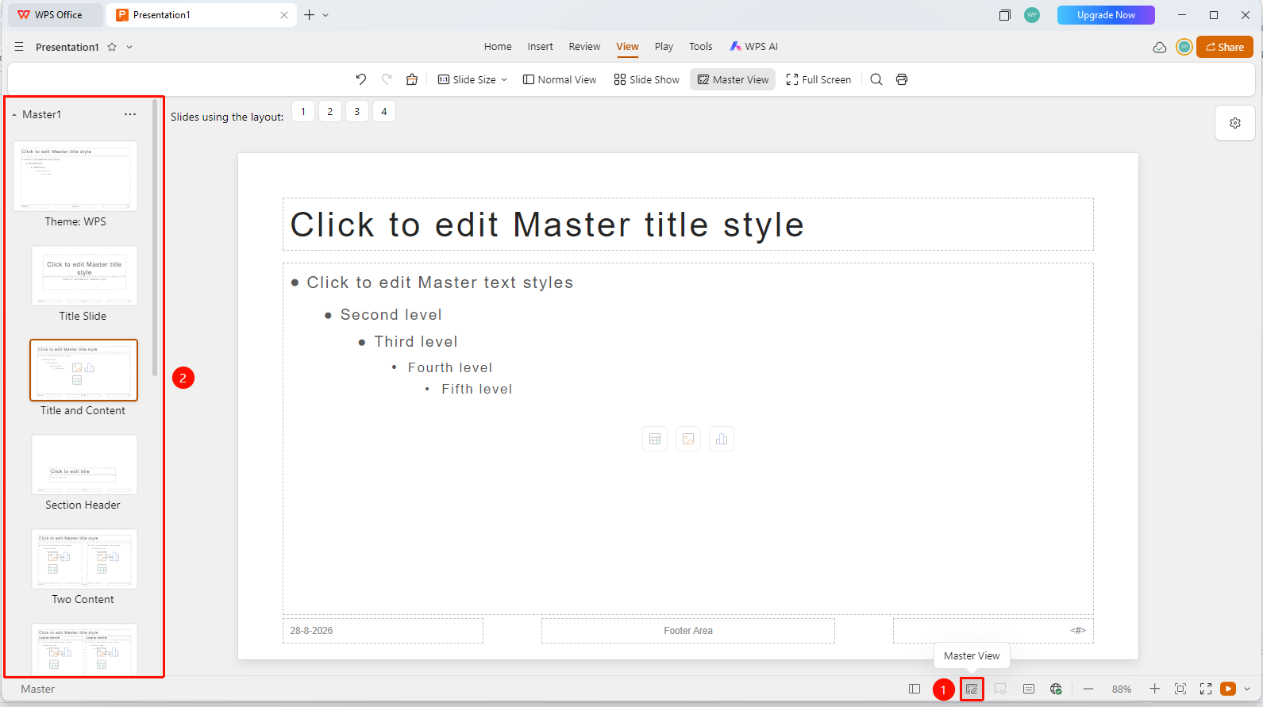
Task: Open the WPS AI tab
Action: (x=754, y=47)
